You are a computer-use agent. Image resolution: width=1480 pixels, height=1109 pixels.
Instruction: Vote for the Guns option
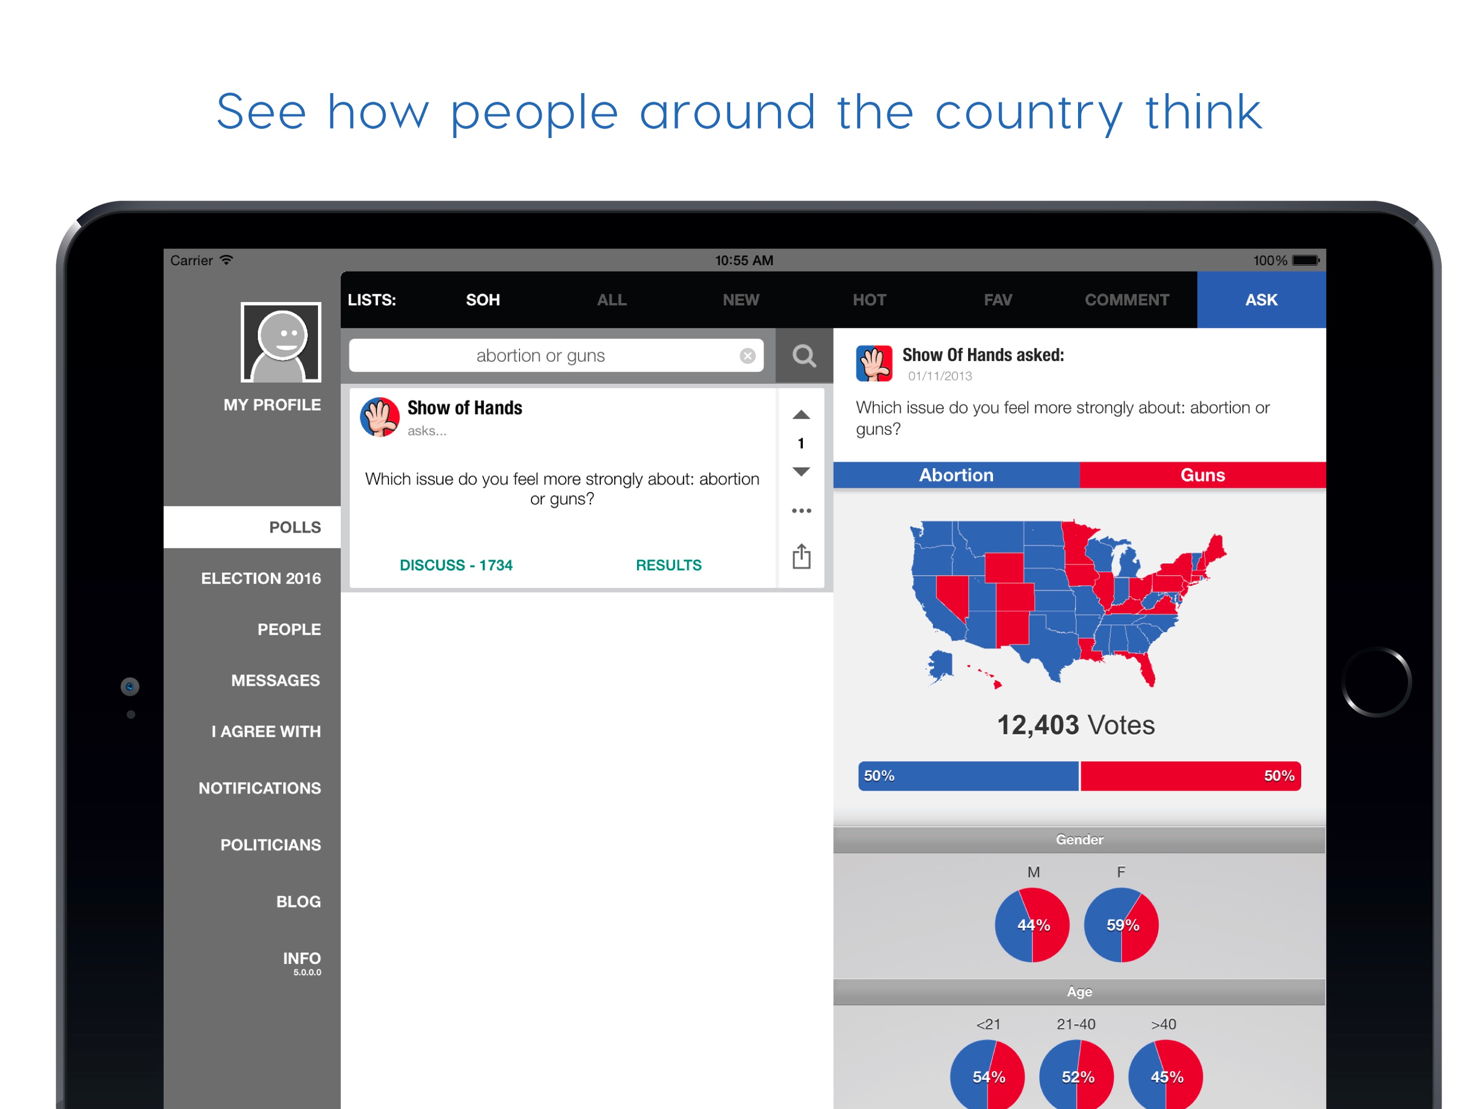point(1202,475)
